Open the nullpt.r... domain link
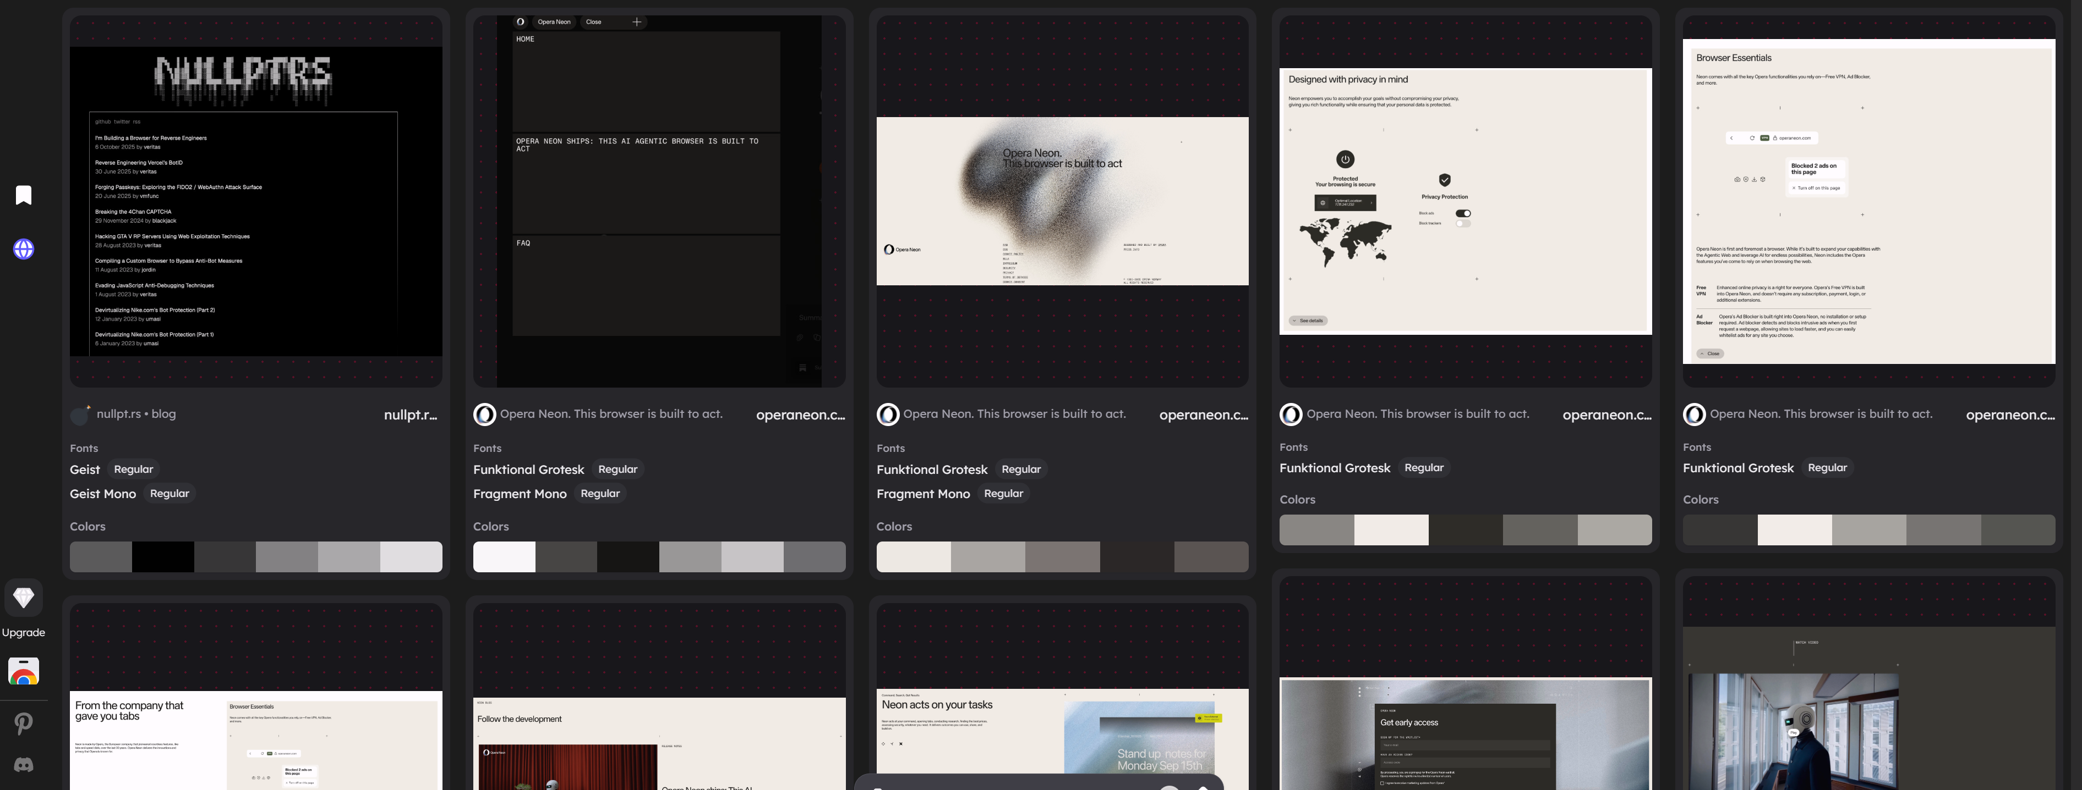The width and height of the screenshot is (2082, 790). pyautogui.click(x=410, y=415)
